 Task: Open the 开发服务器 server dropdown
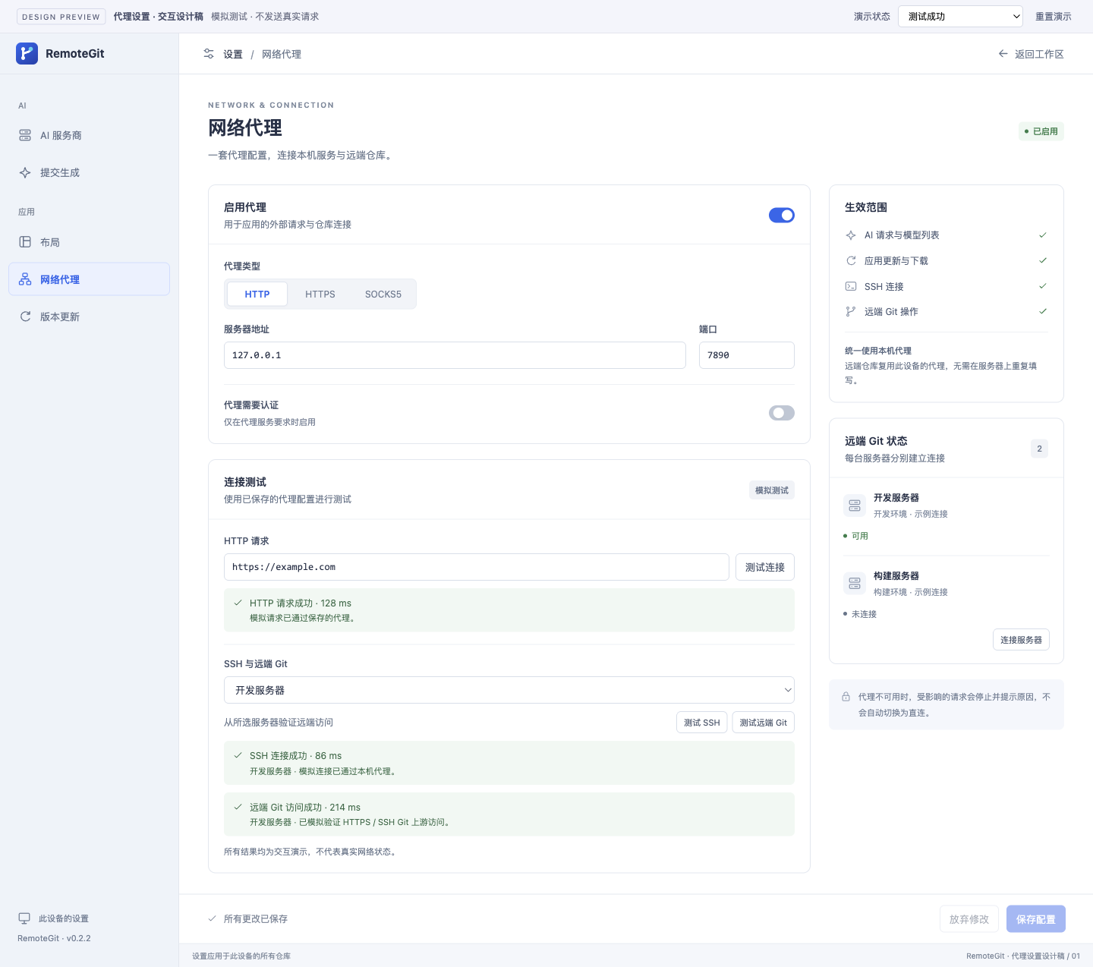[509, 690]
